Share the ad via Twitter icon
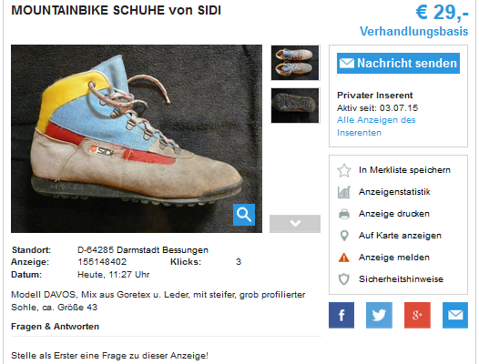The height and width of the screenshot is (364, 479). tap(379, 315)
